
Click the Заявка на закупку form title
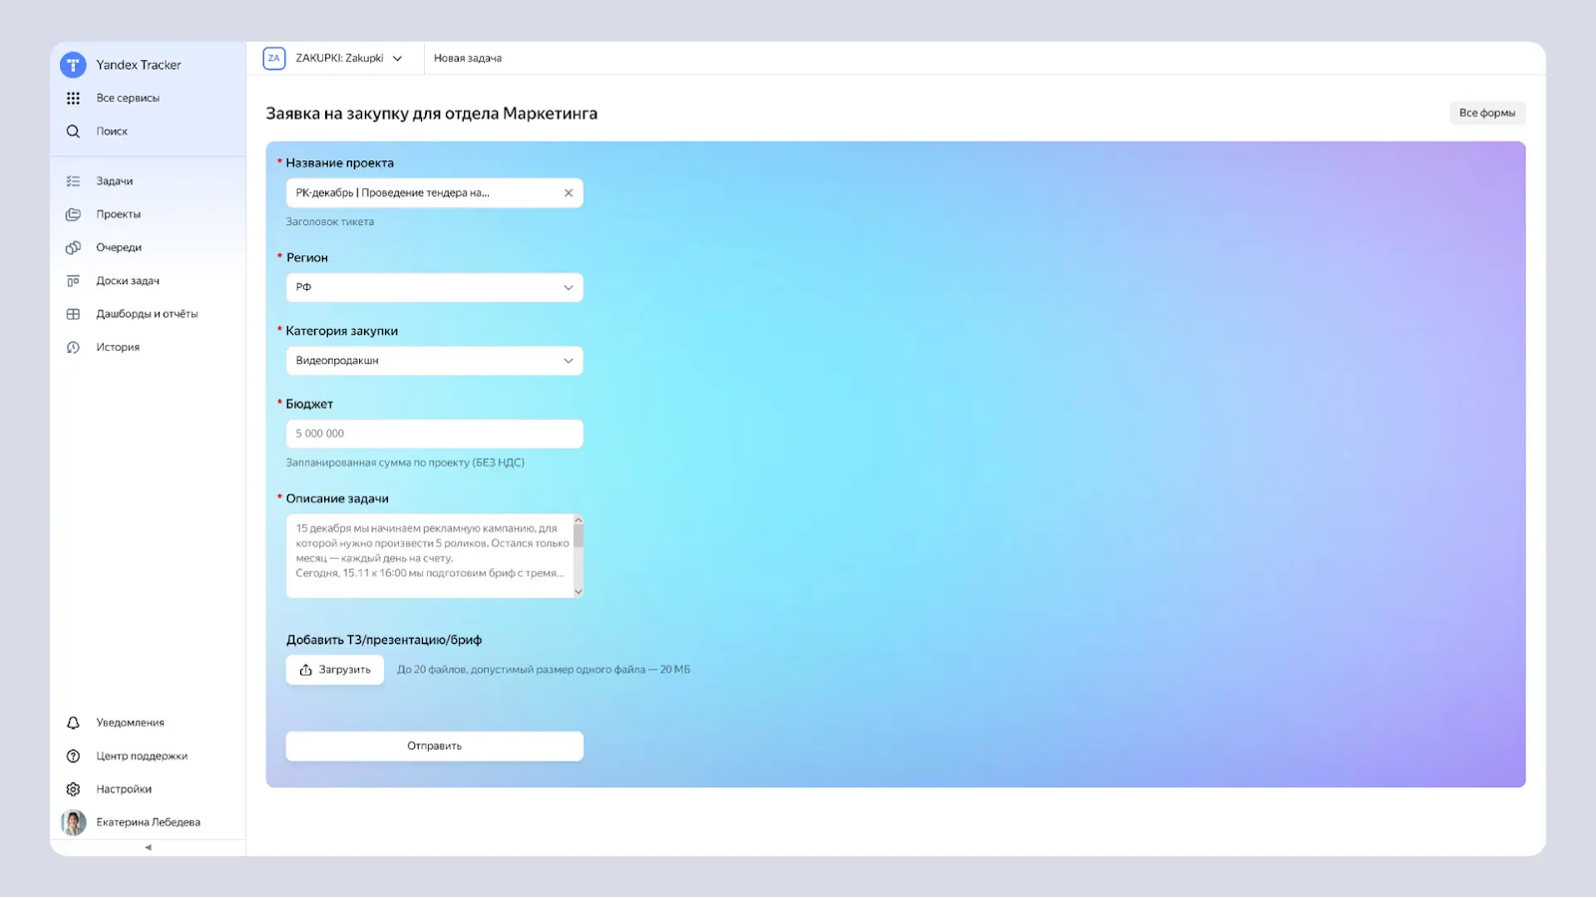(432, 114)
